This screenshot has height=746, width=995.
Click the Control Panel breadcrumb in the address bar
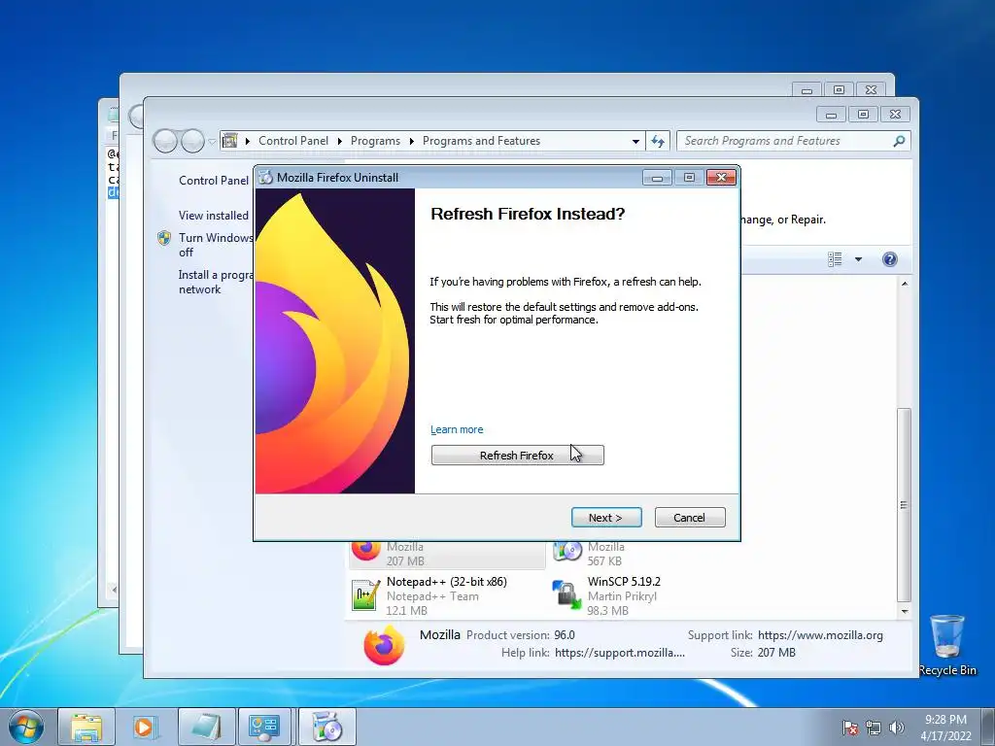(x=293, y=141)
